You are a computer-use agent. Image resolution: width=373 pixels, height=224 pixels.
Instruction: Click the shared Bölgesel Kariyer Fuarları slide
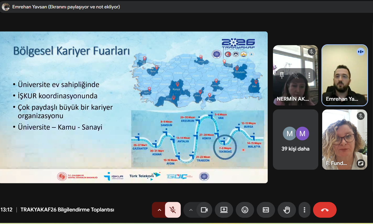134,107
